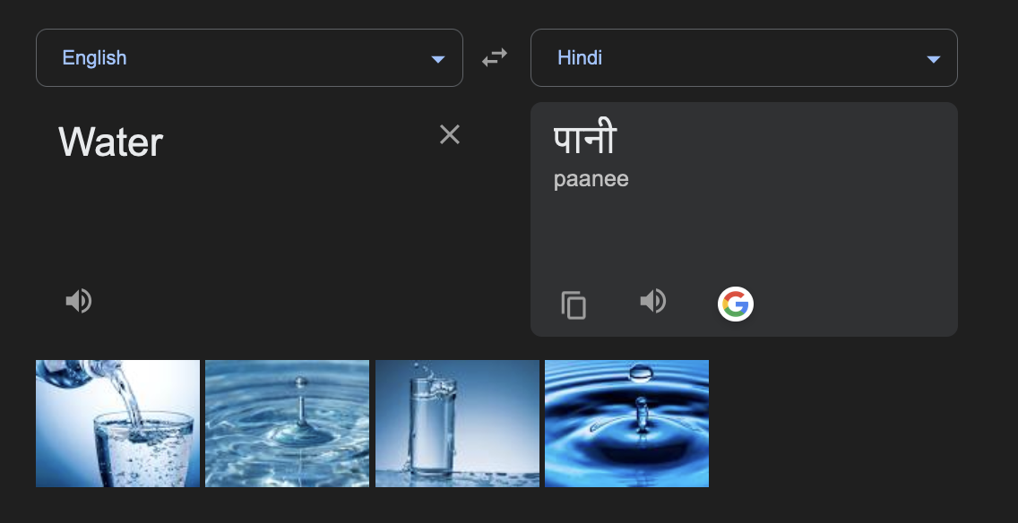Listen to the Hindi translation audio
The image size is (1018, 523).
(653, 301)
